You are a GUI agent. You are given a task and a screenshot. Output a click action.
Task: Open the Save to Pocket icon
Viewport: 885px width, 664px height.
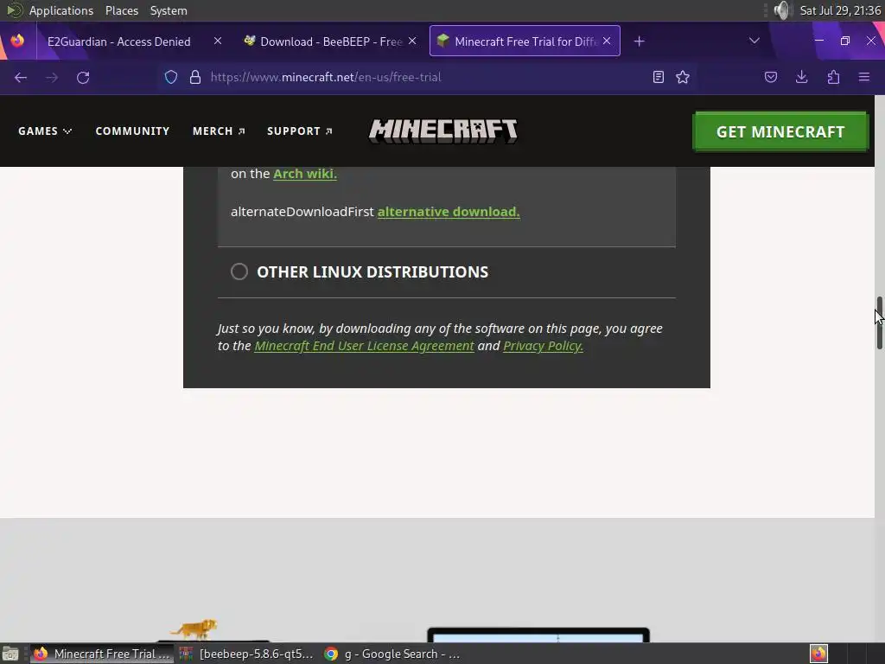770,77
